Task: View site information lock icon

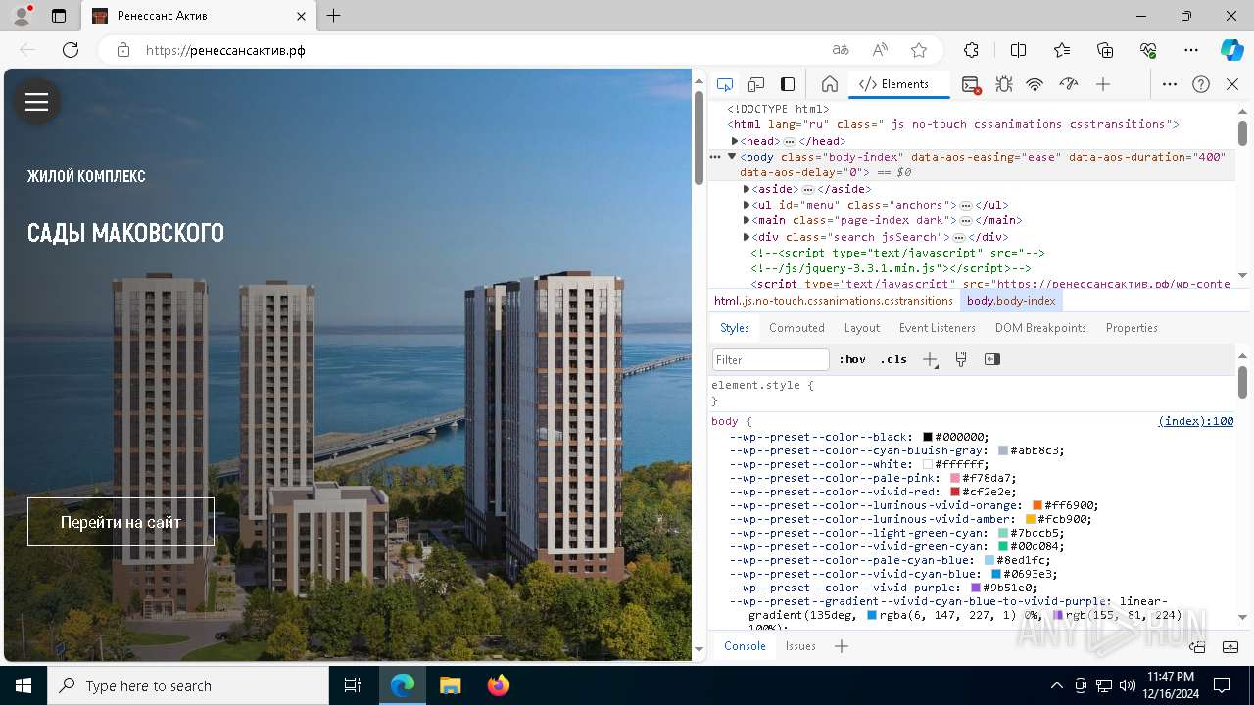Action: pyautogui.click(x=123, y=50)
